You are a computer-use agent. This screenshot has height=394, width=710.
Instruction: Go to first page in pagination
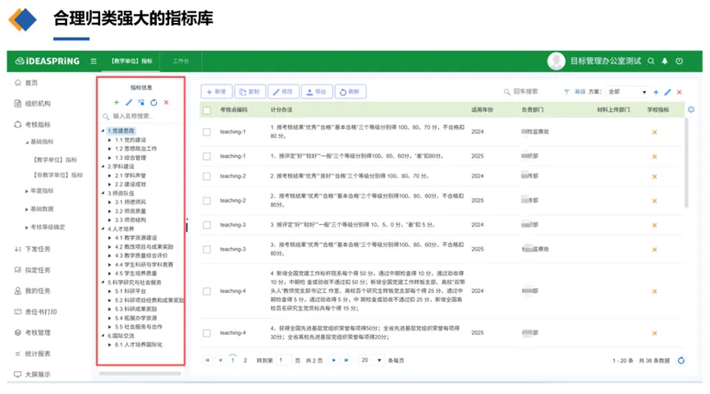(x=208, y=360)
